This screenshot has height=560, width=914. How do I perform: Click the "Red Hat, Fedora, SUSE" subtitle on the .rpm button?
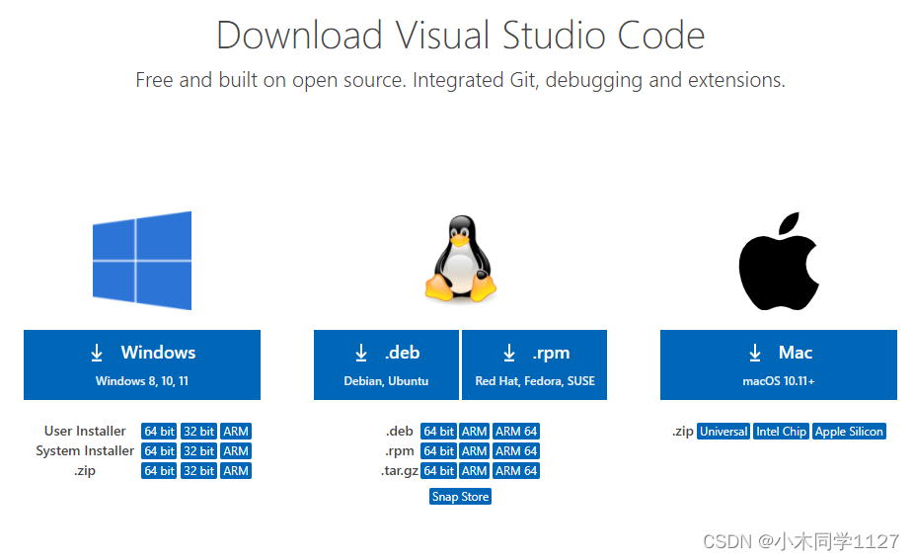[x=535, y=381]
